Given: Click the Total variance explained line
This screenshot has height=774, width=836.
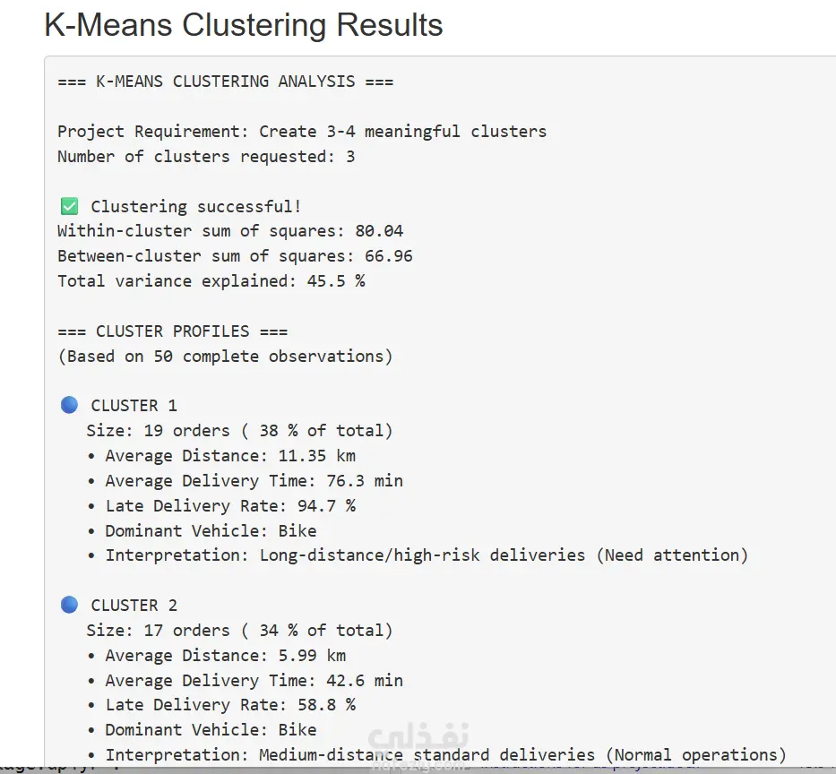Looking at the screenshot, I should point(211,281).
